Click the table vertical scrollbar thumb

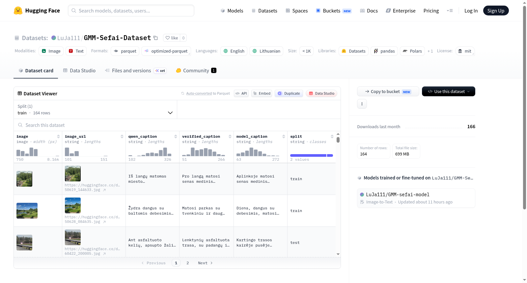click(x=338, y=140)
